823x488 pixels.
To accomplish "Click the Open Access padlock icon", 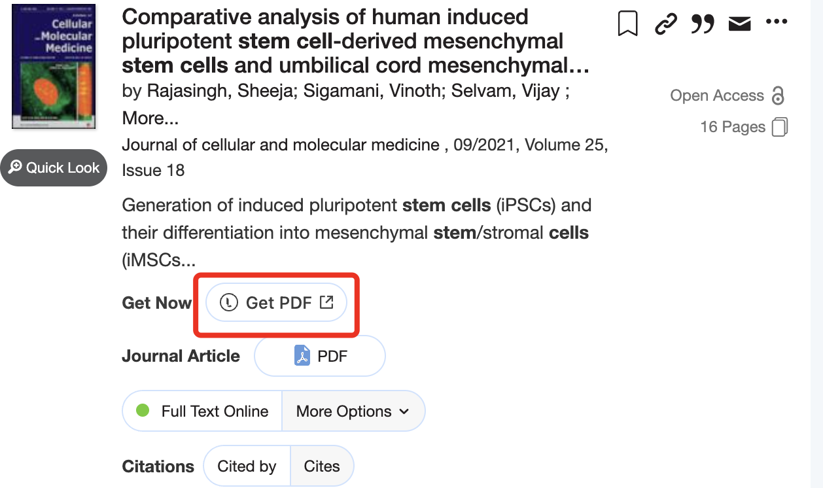I will pos(777,95).
